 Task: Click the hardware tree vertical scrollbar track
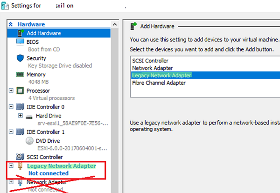point(115,110)
